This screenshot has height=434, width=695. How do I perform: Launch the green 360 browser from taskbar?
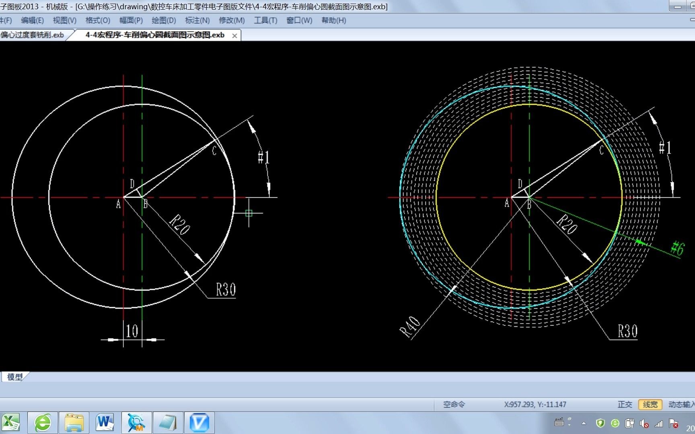point(43,422)
